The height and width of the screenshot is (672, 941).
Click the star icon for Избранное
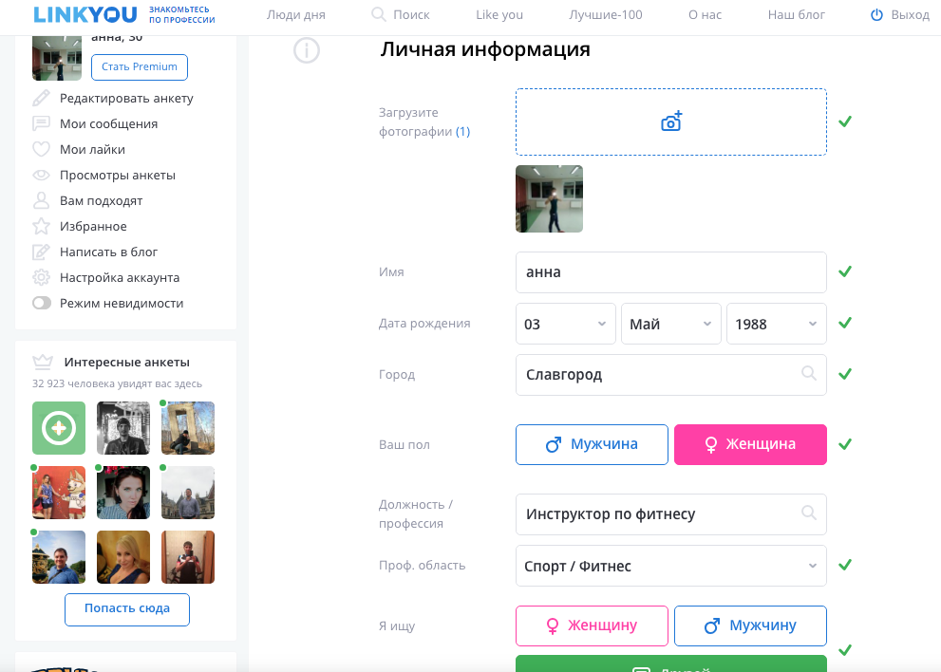pos(41,226)
